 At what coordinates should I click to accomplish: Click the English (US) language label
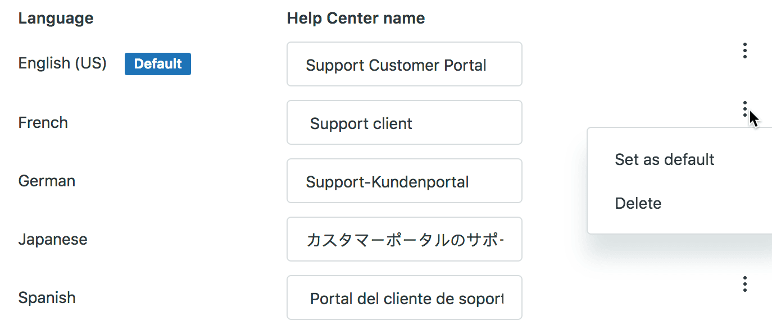click(62, 63)
